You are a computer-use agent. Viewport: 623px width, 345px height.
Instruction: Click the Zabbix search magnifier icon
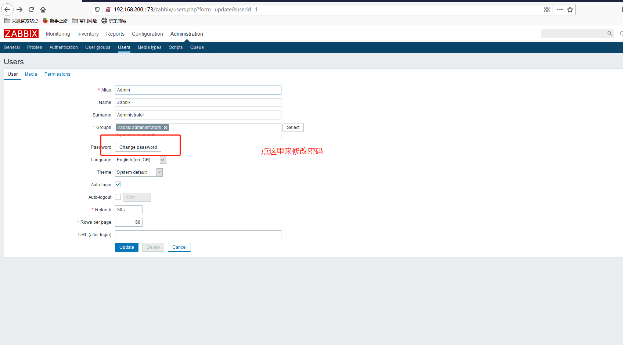coord(609,34)
